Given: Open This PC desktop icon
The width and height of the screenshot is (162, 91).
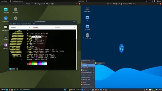Looking at the screenshot, I should coord(6,37).
